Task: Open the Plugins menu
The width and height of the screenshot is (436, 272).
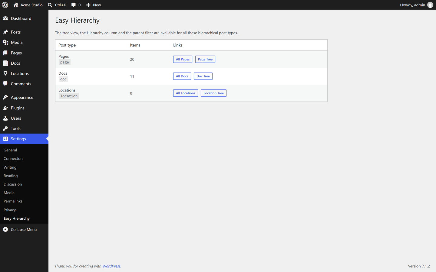Action: point(24,108)
